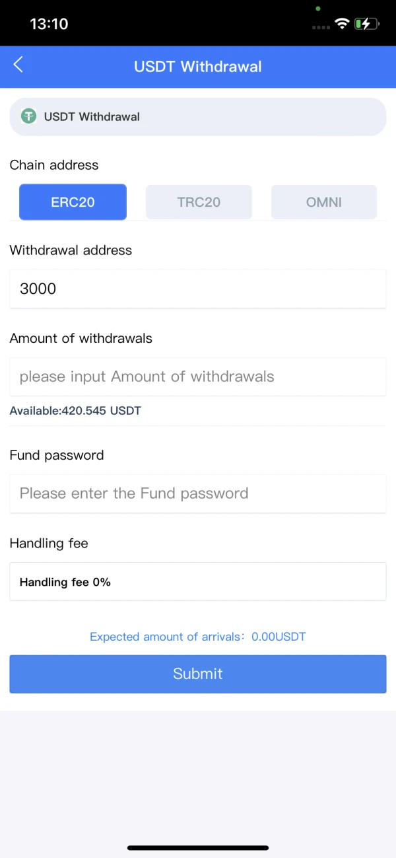Switch to TRC20 chain
Screen dimensions: 396x858
pyautogui.click(x=199, y=202)
